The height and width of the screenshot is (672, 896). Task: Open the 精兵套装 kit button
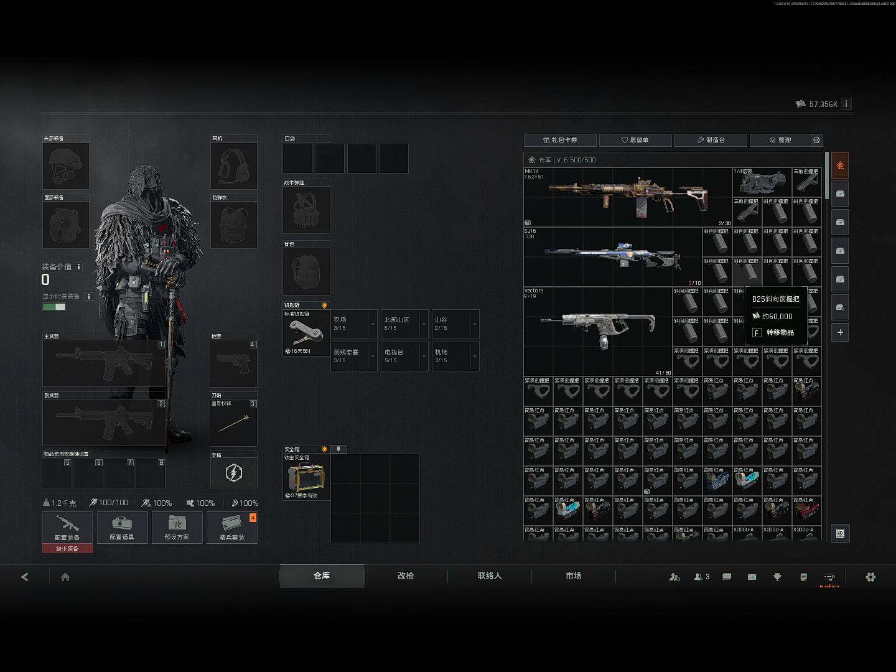[x=231, y=528]
